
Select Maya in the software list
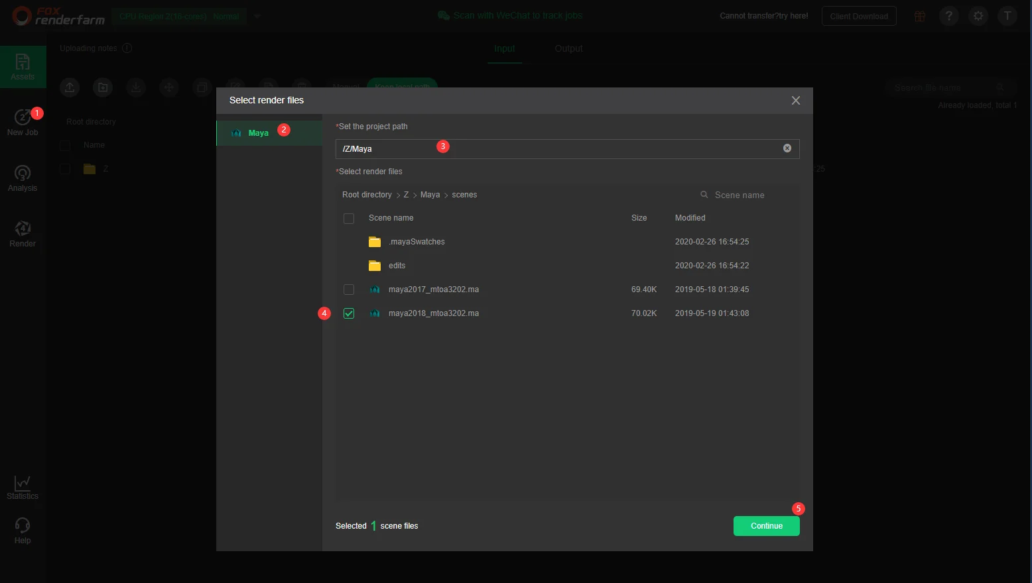269,133
